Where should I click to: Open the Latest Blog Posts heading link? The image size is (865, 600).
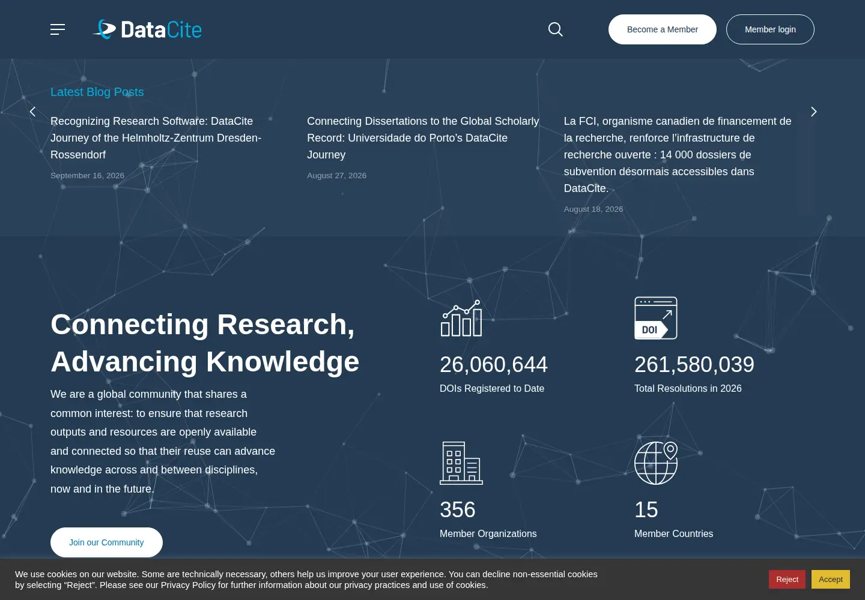(97, 92)
